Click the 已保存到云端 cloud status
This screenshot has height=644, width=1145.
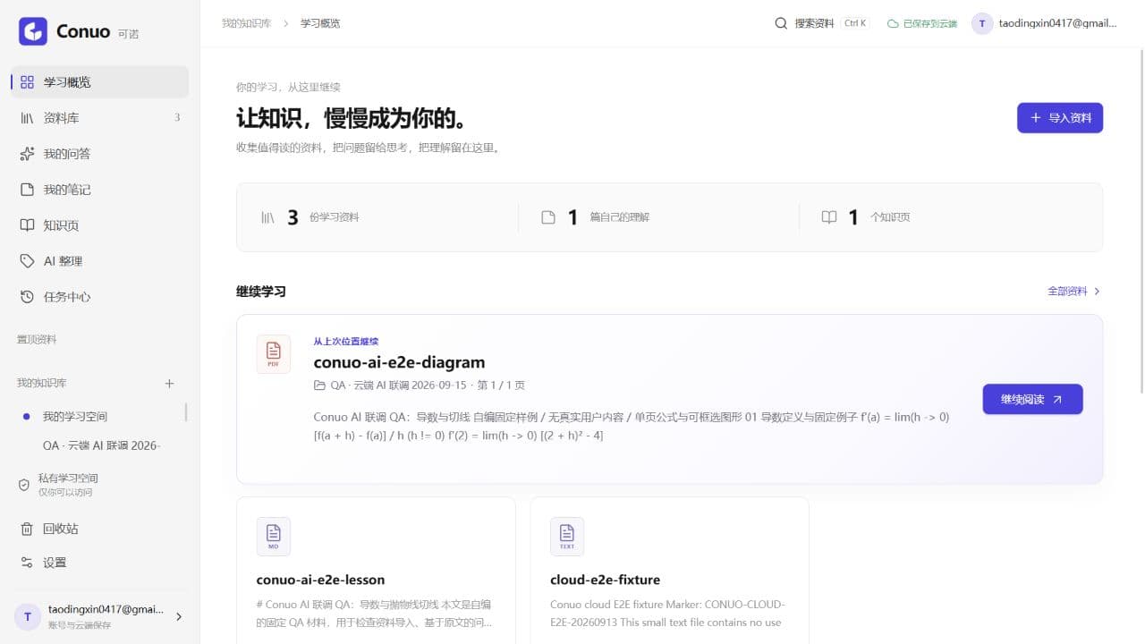[922, 24]
